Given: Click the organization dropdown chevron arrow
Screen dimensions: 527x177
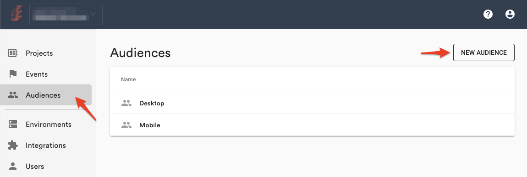Looking at the screenshot, I should (x=93, y=14).
